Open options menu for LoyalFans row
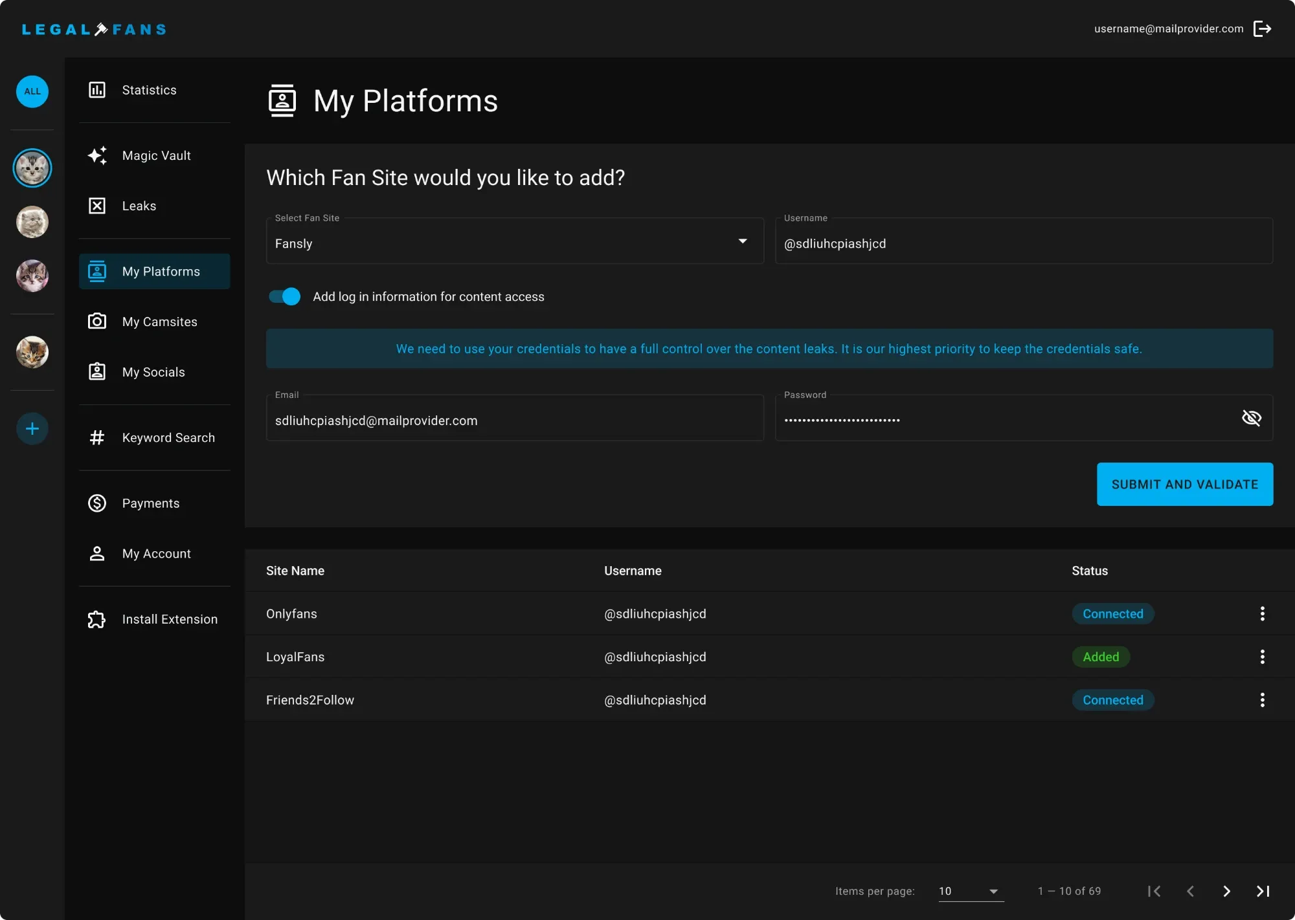The width and height of the screenshot is (1295, 920). pos(1262,657)
